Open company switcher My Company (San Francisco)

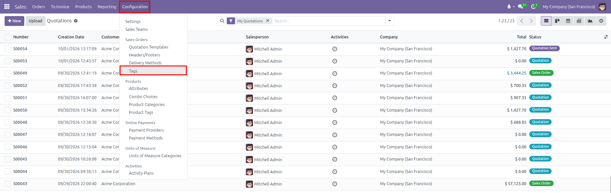[x=569, y=7]
